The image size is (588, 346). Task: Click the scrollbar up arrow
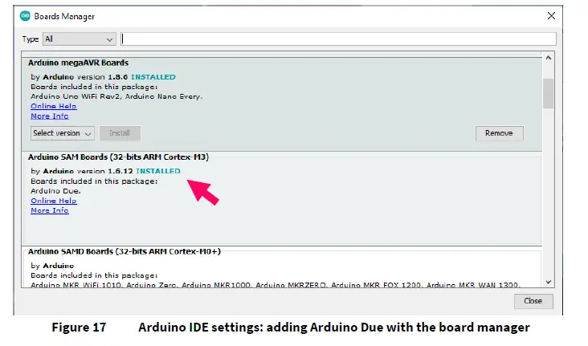coord(549,58)
